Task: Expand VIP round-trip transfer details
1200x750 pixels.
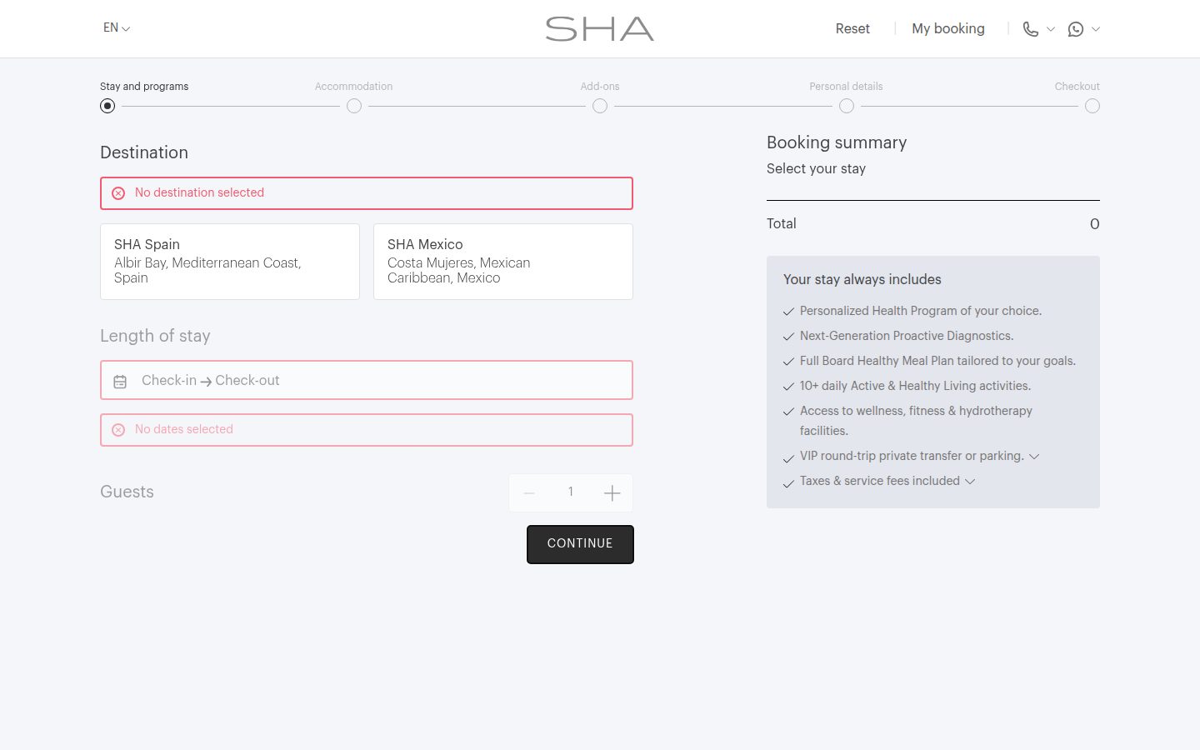Action: (x=1034, y=457)
